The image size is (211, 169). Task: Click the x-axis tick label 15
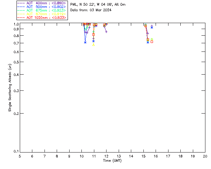[x=143, y=156]
